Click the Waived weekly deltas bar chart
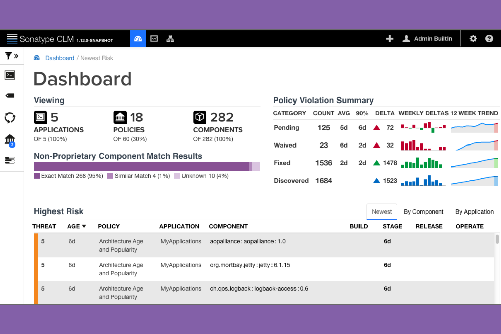Image resolution: width=501 pixels, height=334 pixels. pyautogui.click(x=423, y=145)
